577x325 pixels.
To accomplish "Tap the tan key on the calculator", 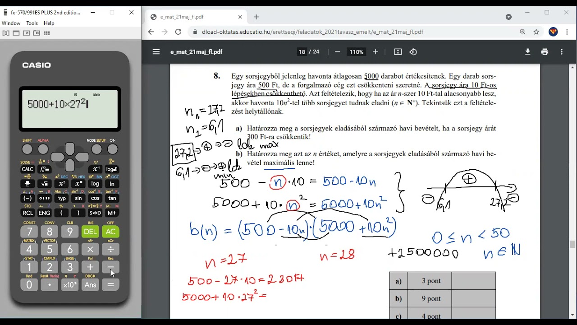I will point(112,198).
